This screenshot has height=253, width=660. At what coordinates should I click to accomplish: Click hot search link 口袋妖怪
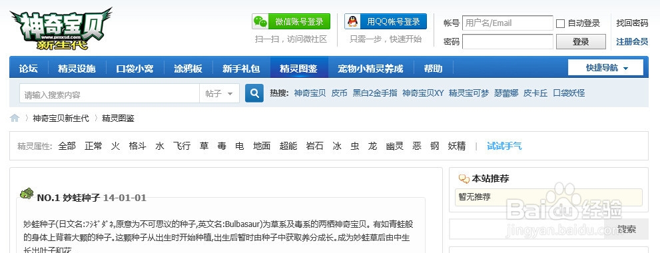pos(569,93)
